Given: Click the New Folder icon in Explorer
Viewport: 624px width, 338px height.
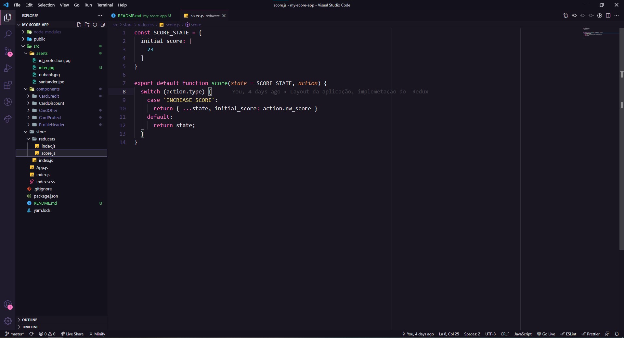Looking at the screenshot, I should click(x=87, y=25).
